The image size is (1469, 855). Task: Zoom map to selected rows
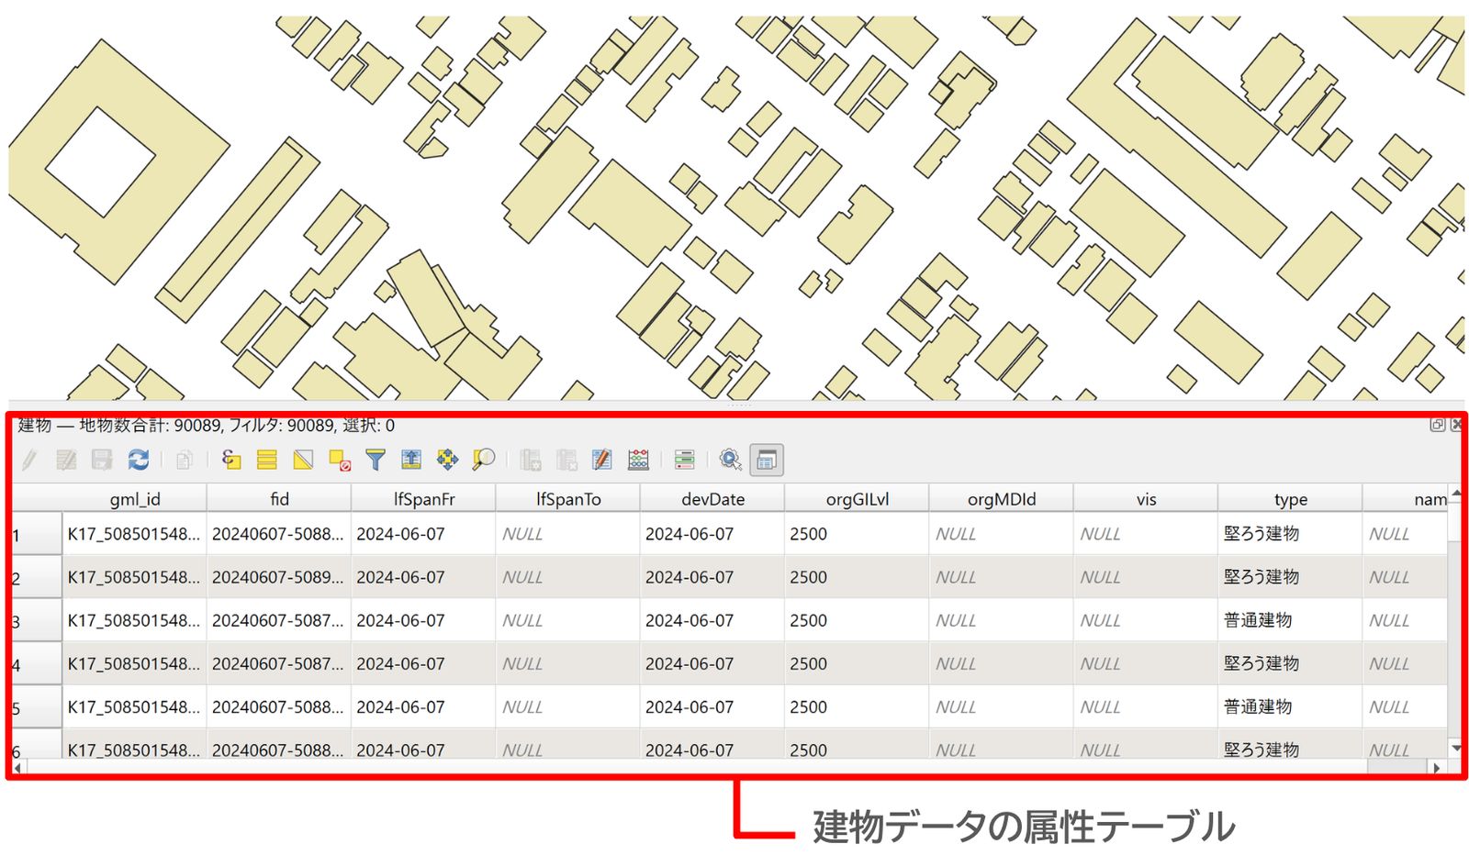[x=484, y=460]
